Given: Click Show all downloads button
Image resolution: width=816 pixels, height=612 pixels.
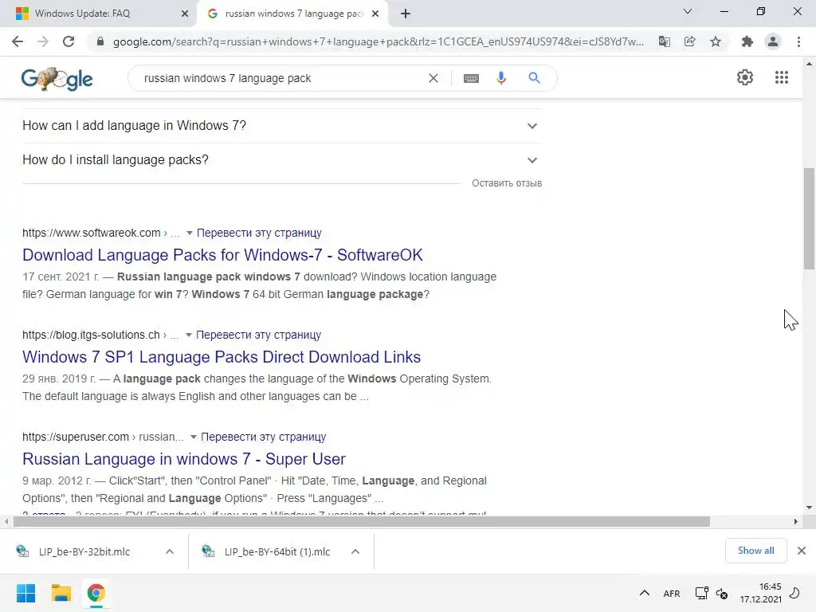Looking at the screenshot, I should point(755,551).
